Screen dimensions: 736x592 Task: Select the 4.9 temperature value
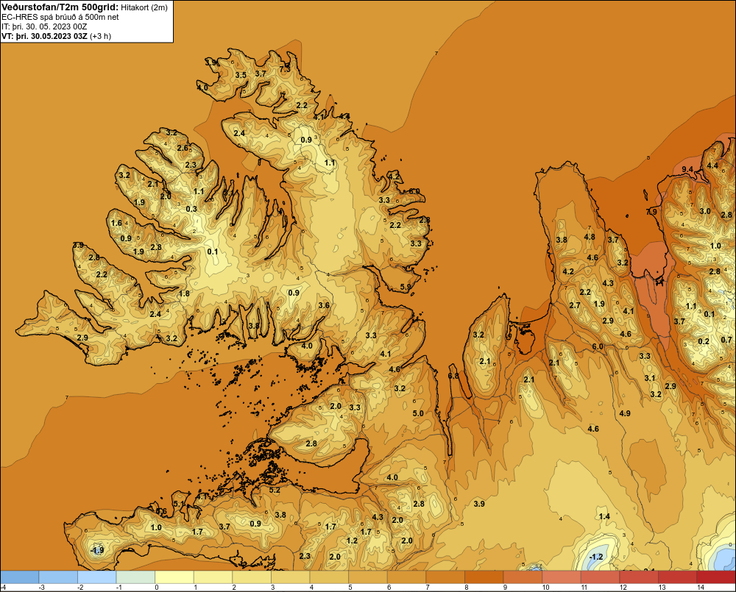point(625,413)
